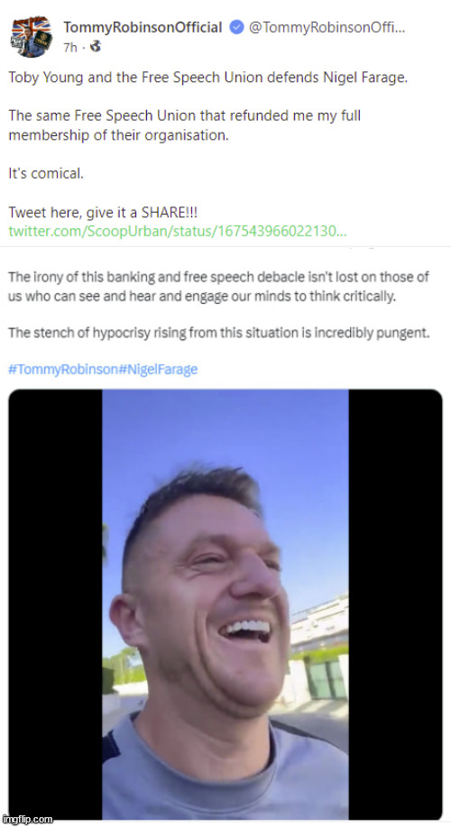Click the blue sky area in the video
451x827 pixels.
tap(222, 427)
